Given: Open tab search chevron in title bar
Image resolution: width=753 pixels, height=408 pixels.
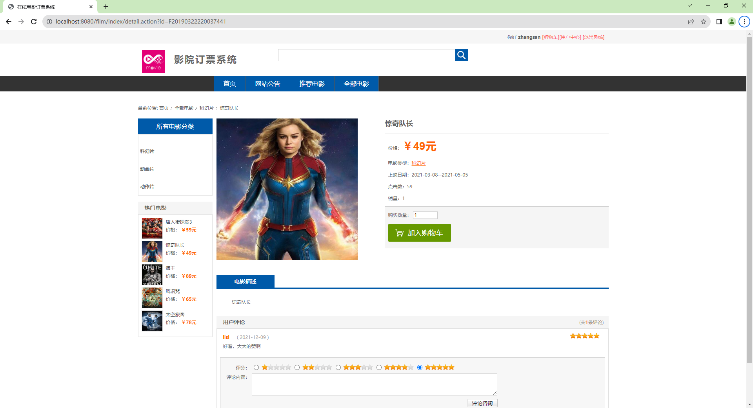Looking at the screenshot, I should (690, 5).
